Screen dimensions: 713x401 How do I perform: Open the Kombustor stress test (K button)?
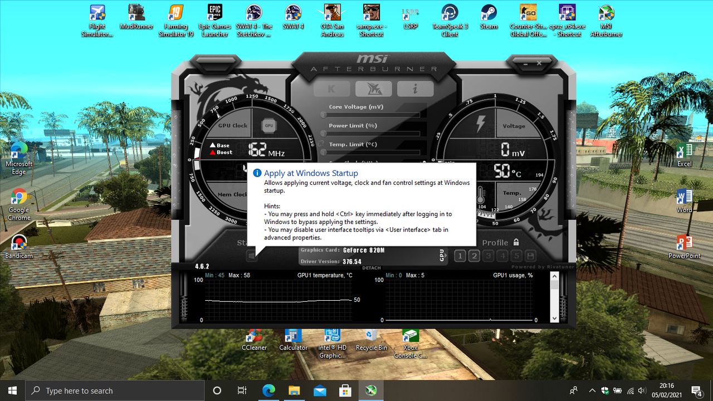click(331, 89)
